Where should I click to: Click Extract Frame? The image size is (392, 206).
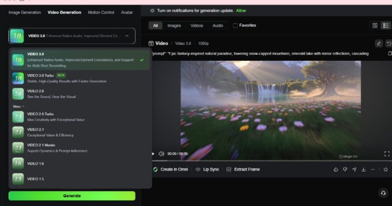tap(243, 170)
